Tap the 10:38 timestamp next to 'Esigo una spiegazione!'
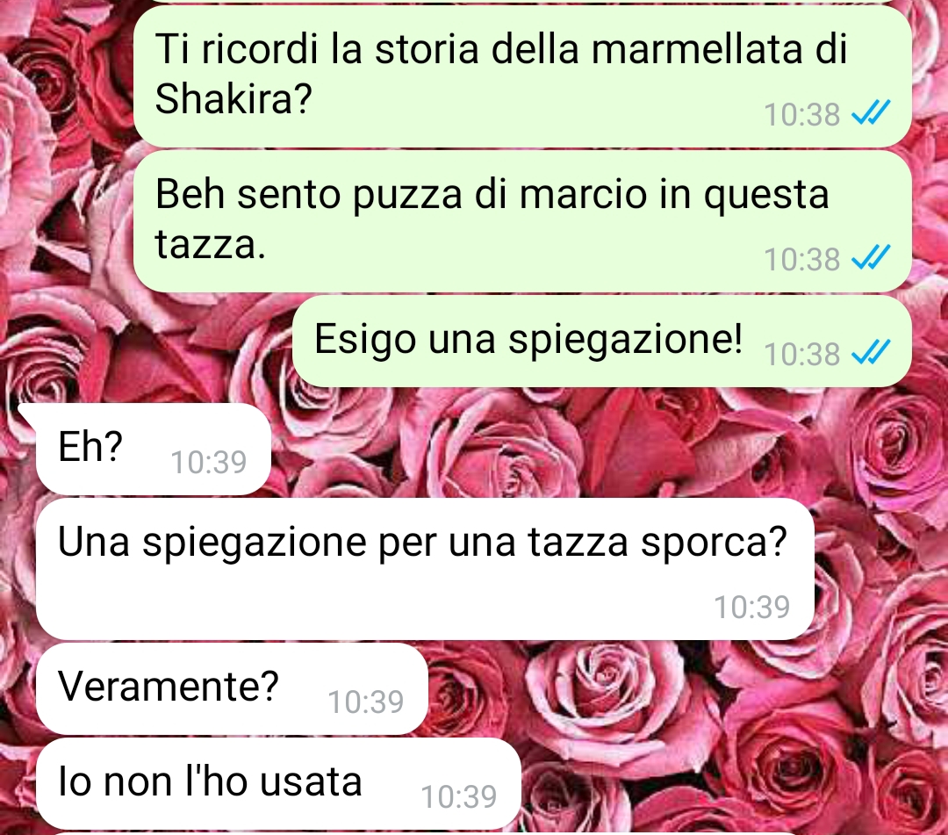 click(801, 354)
